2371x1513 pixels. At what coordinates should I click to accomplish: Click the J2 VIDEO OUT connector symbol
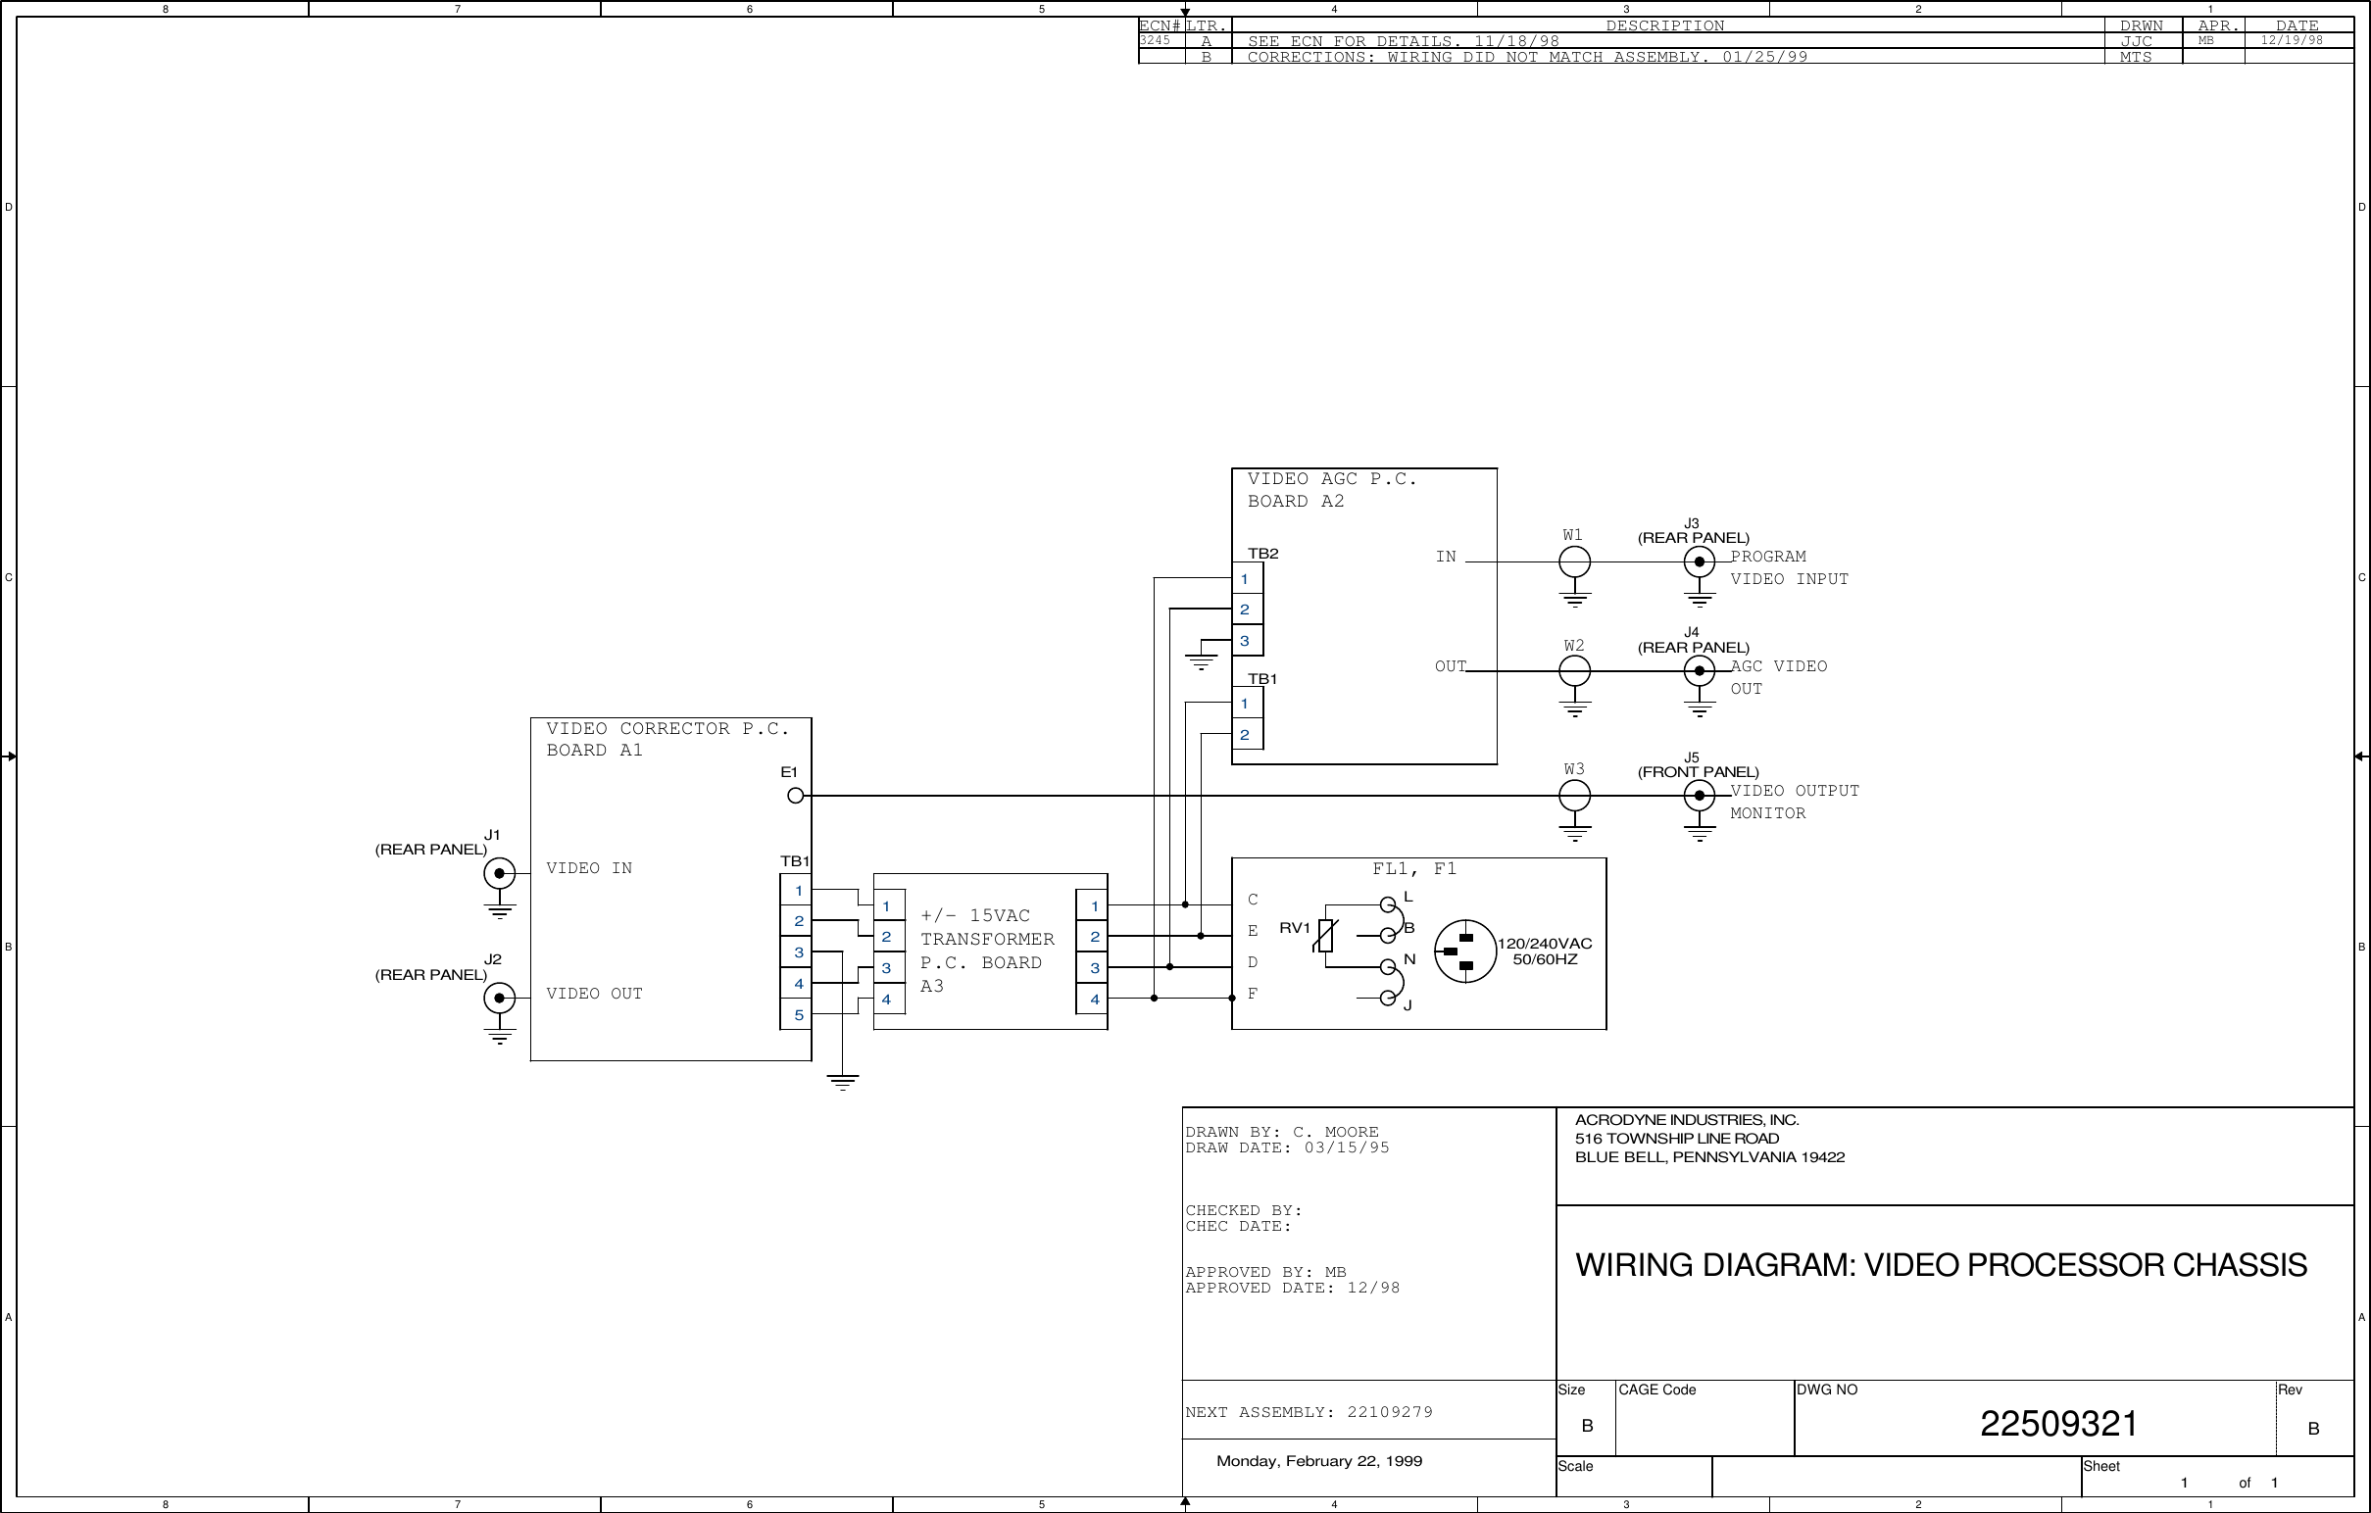tap(499, 999)
